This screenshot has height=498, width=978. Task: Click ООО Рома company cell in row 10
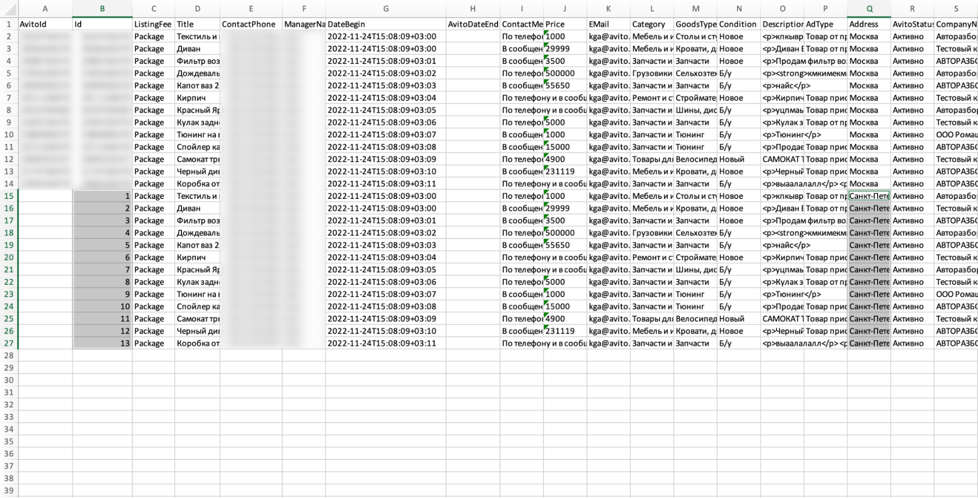coord(955,135)
